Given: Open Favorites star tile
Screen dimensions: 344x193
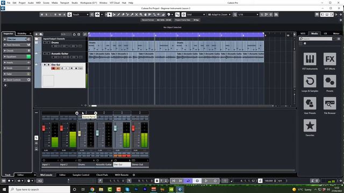Looking at the screenshot, I should coord(310,125).
